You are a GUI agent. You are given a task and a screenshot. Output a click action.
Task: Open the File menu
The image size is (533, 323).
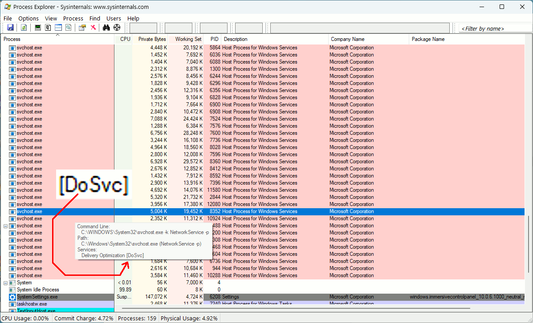(8, 18)
